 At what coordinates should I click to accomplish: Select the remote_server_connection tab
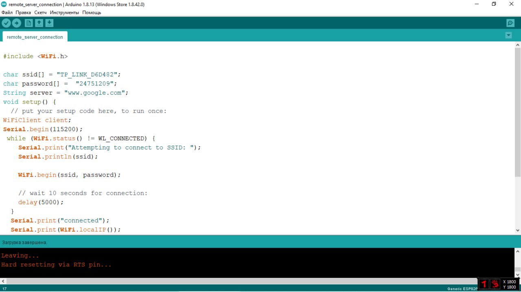point(35,37)
